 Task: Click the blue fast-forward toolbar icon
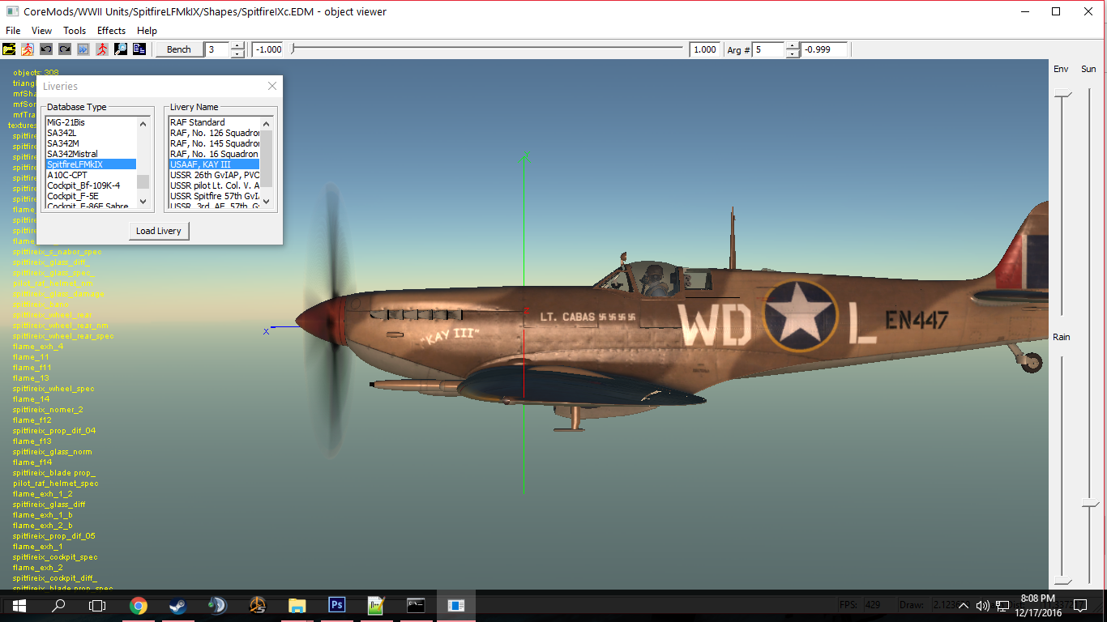(83, 49)
